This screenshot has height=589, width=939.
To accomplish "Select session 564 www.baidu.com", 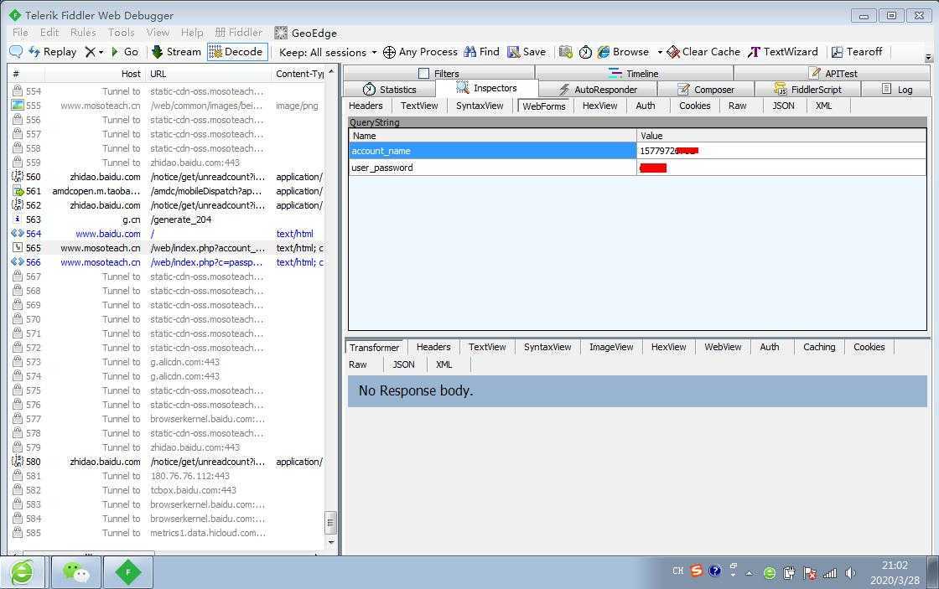I will click(168, 234).
